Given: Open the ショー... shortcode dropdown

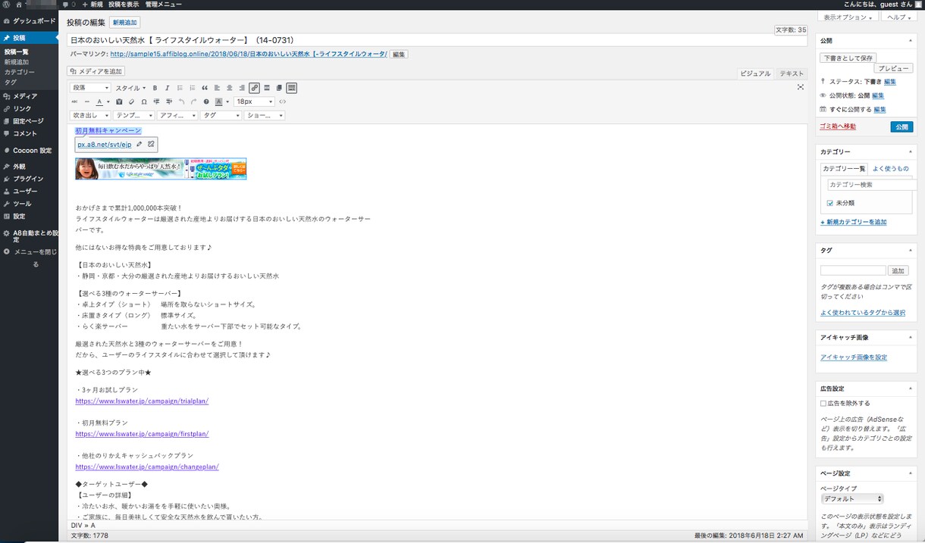Looking at the screenshot, I should pos(265,115).
